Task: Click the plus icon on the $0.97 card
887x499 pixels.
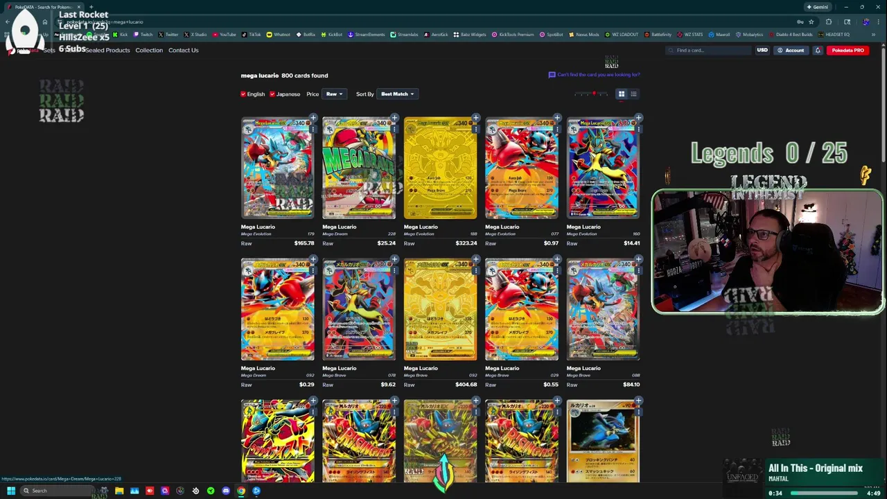Action: pos(557,118)
